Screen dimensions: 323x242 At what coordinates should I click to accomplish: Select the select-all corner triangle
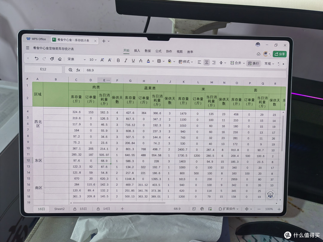point(27,79)
